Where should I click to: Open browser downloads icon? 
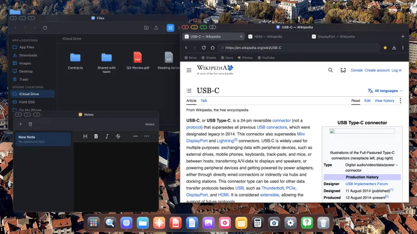(394, 48)
